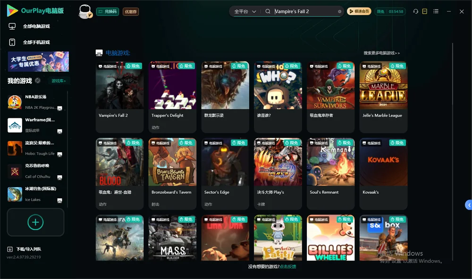Click the 兑换码 redeem code button
Viewport: 472px width, 279px height.
[108, 12]
